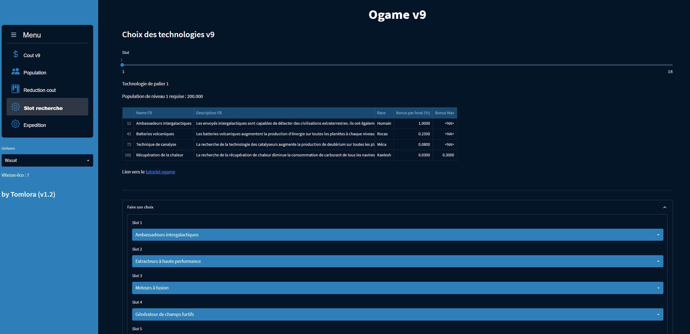This screenshot has width=690, height=334.
Task: Click the hamburger menu icon beside Menu
Action: pyautogui.click(x=14, y=35)
